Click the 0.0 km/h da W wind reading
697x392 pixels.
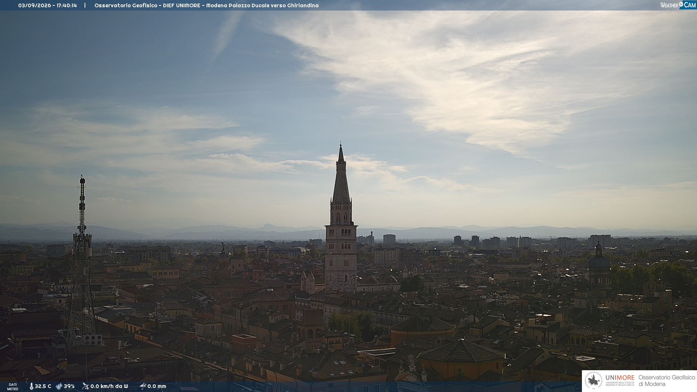pos(109,386)
